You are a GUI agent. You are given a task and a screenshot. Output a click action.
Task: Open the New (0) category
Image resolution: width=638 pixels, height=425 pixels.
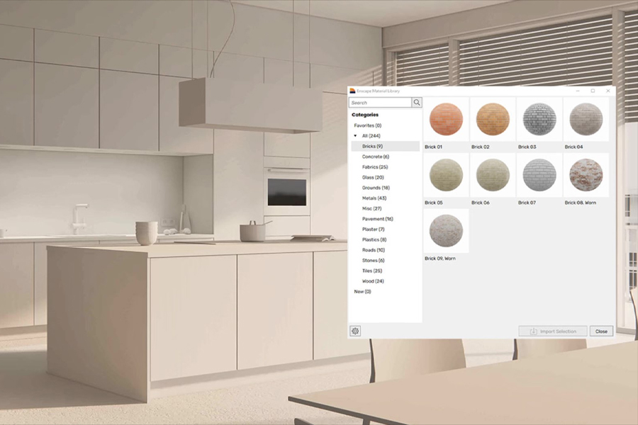[x=362, y=291]
